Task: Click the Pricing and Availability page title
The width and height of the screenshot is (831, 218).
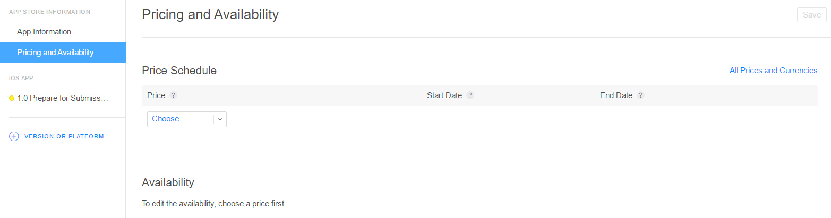Action: (210, 15)
